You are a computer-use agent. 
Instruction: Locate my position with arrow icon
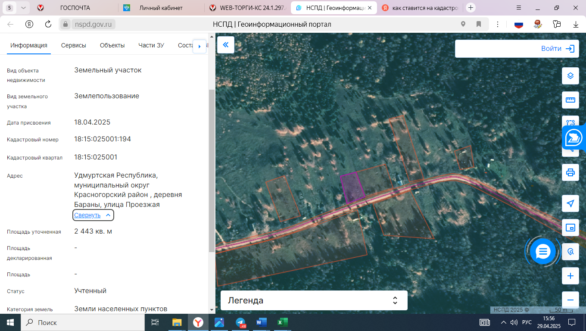pos(570,203)
